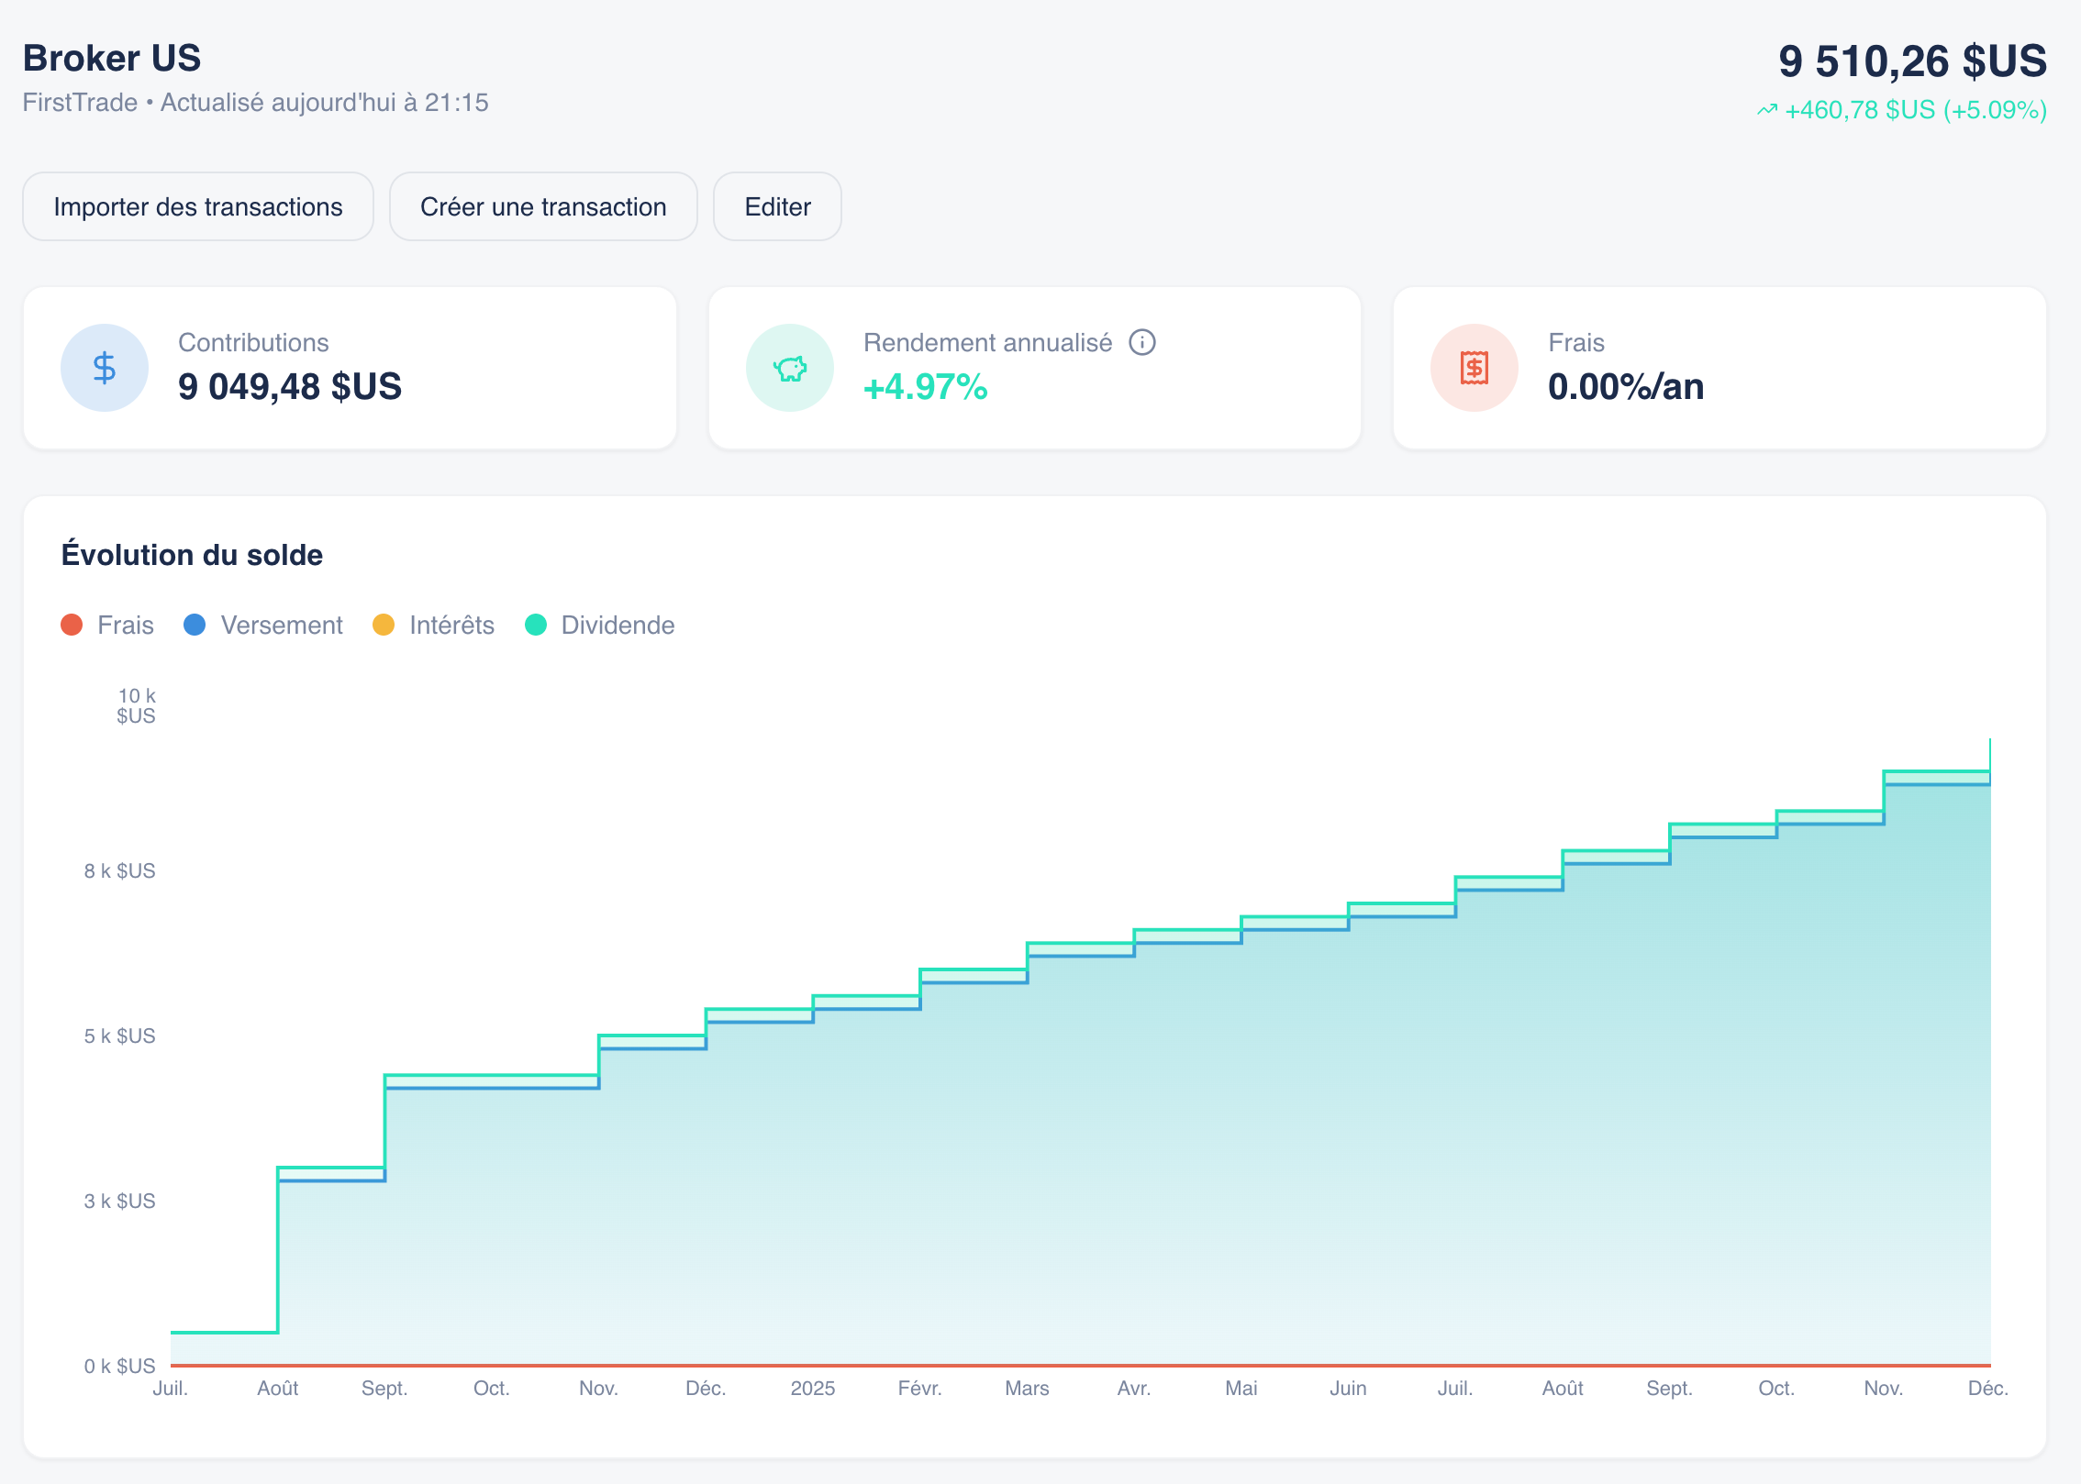Open the Editer button
This screenshot has height=1484, width=2081.
pos(777,207)
